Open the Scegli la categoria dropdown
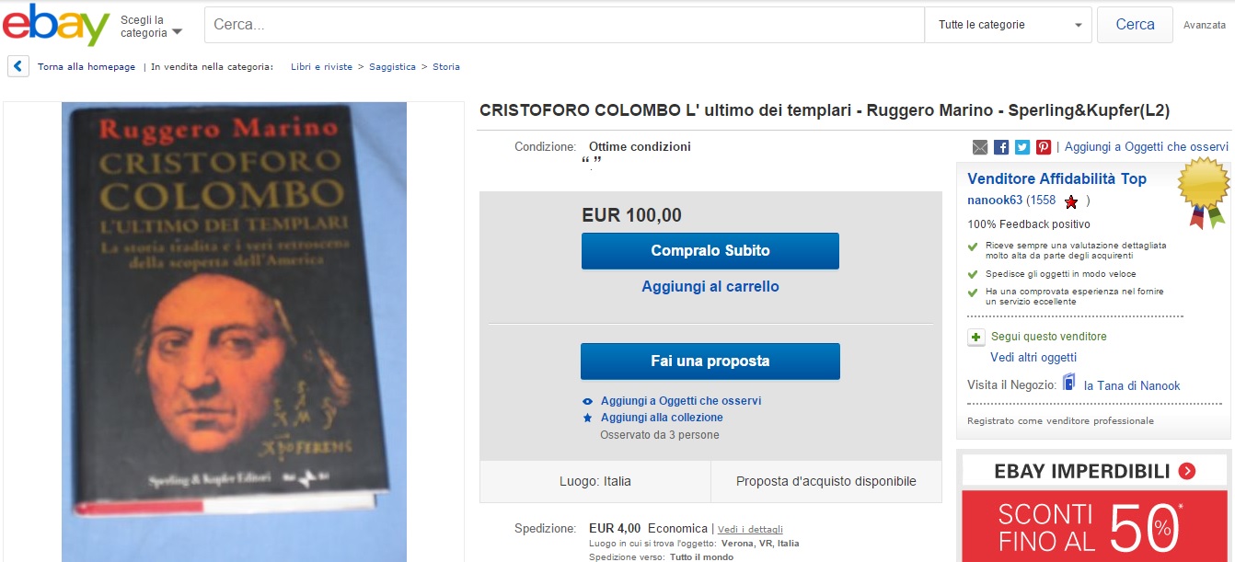 coord(151,27)
